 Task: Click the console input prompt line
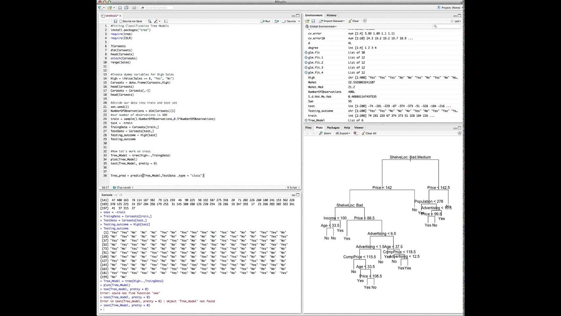click(199, 309)
